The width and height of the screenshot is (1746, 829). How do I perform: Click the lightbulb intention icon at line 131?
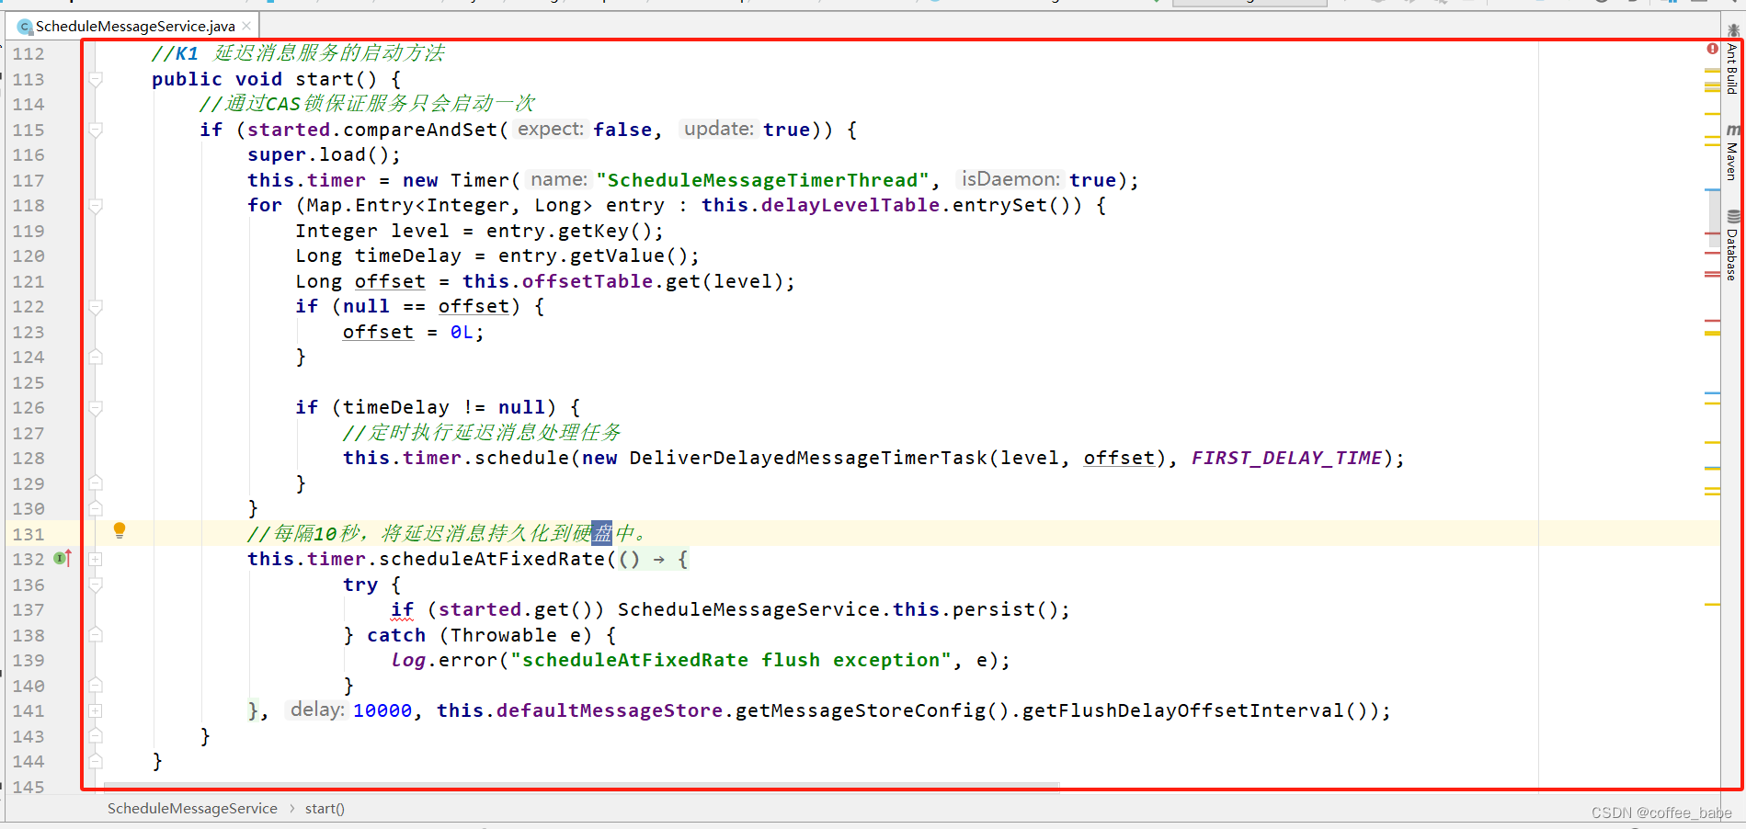pyautogui.click(x=120, y=530)
